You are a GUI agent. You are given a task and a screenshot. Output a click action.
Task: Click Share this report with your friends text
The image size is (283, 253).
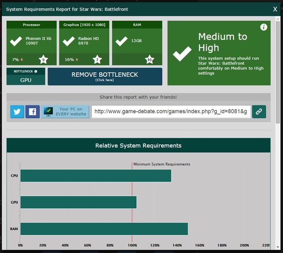click(138, 97)
